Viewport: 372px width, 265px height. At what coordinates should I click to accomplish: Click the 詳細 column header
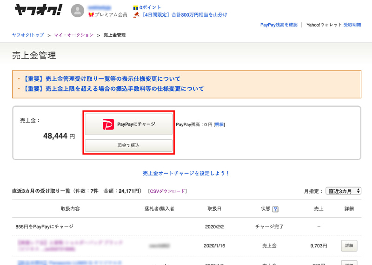349,209
